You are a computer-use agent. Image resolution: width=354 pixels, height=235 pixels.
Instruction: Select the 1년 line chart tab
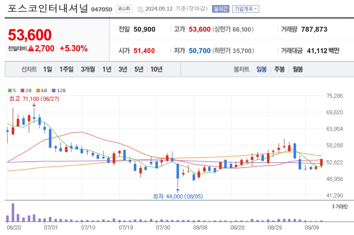107,69
